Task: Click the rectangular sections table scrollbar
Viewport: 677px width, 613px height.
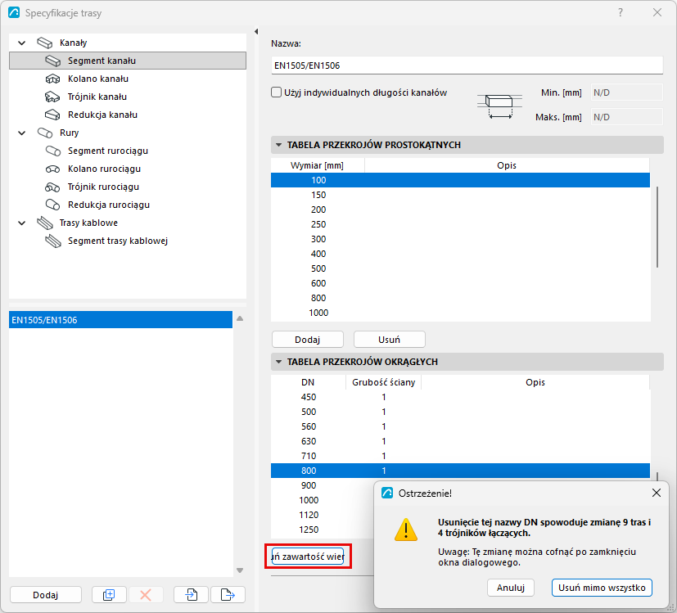Action: pyautogui.click(x=657, y=227)
